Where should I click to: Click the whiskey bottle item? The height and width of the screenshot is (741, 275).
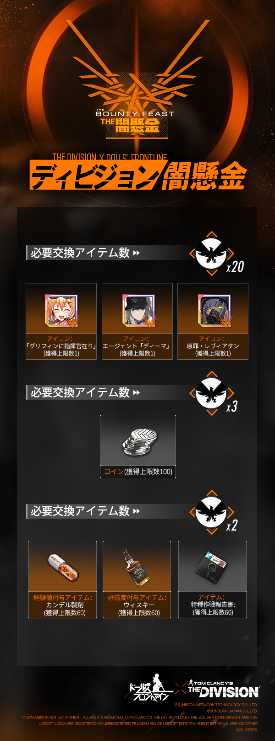click(137, 568)
